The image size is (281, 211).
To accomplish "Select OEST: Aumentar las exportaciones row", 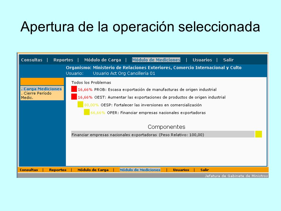I will tap(160, 97).
